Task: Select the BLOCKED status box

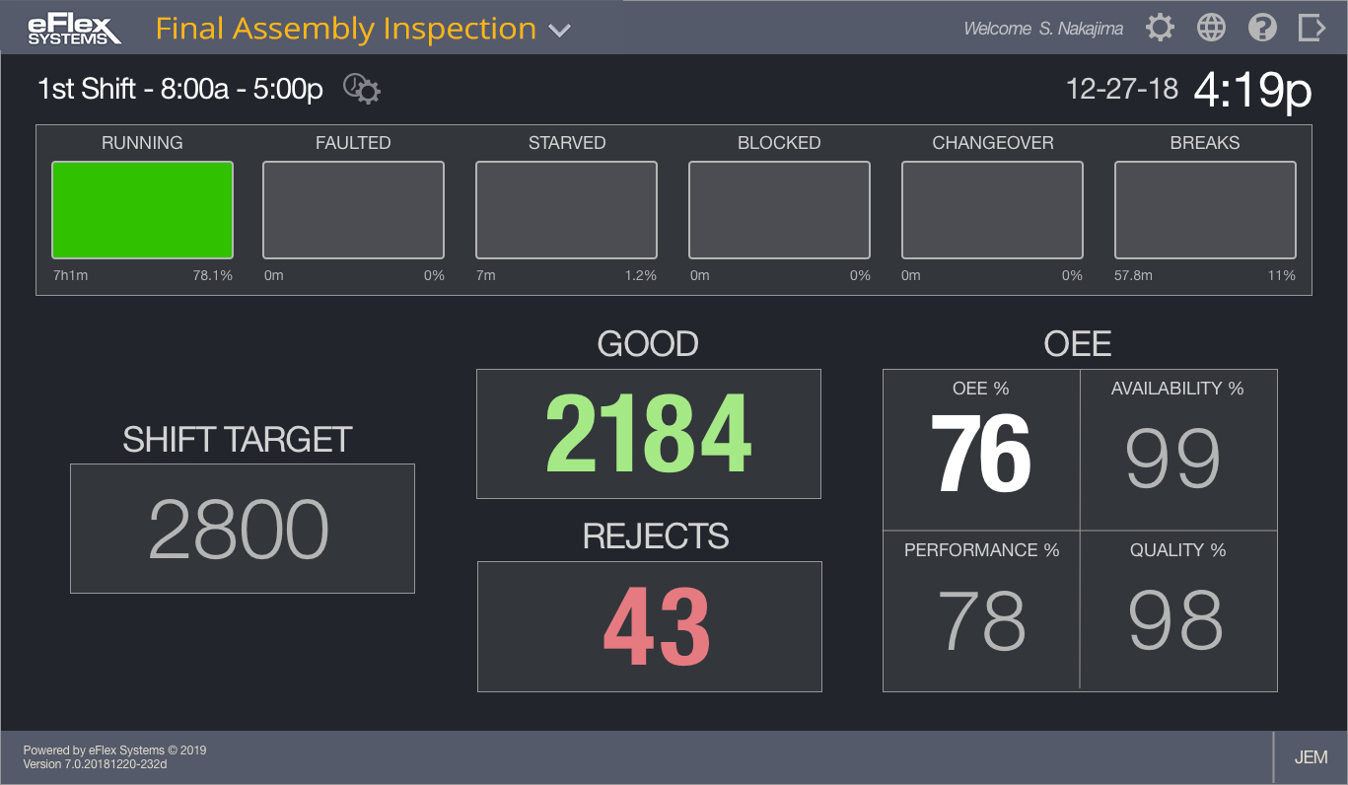Action: [779, 210]
